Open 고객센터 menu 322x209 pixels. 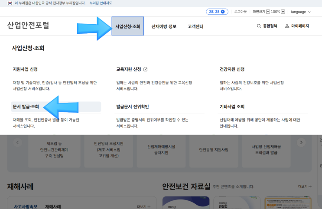point(195,26)
